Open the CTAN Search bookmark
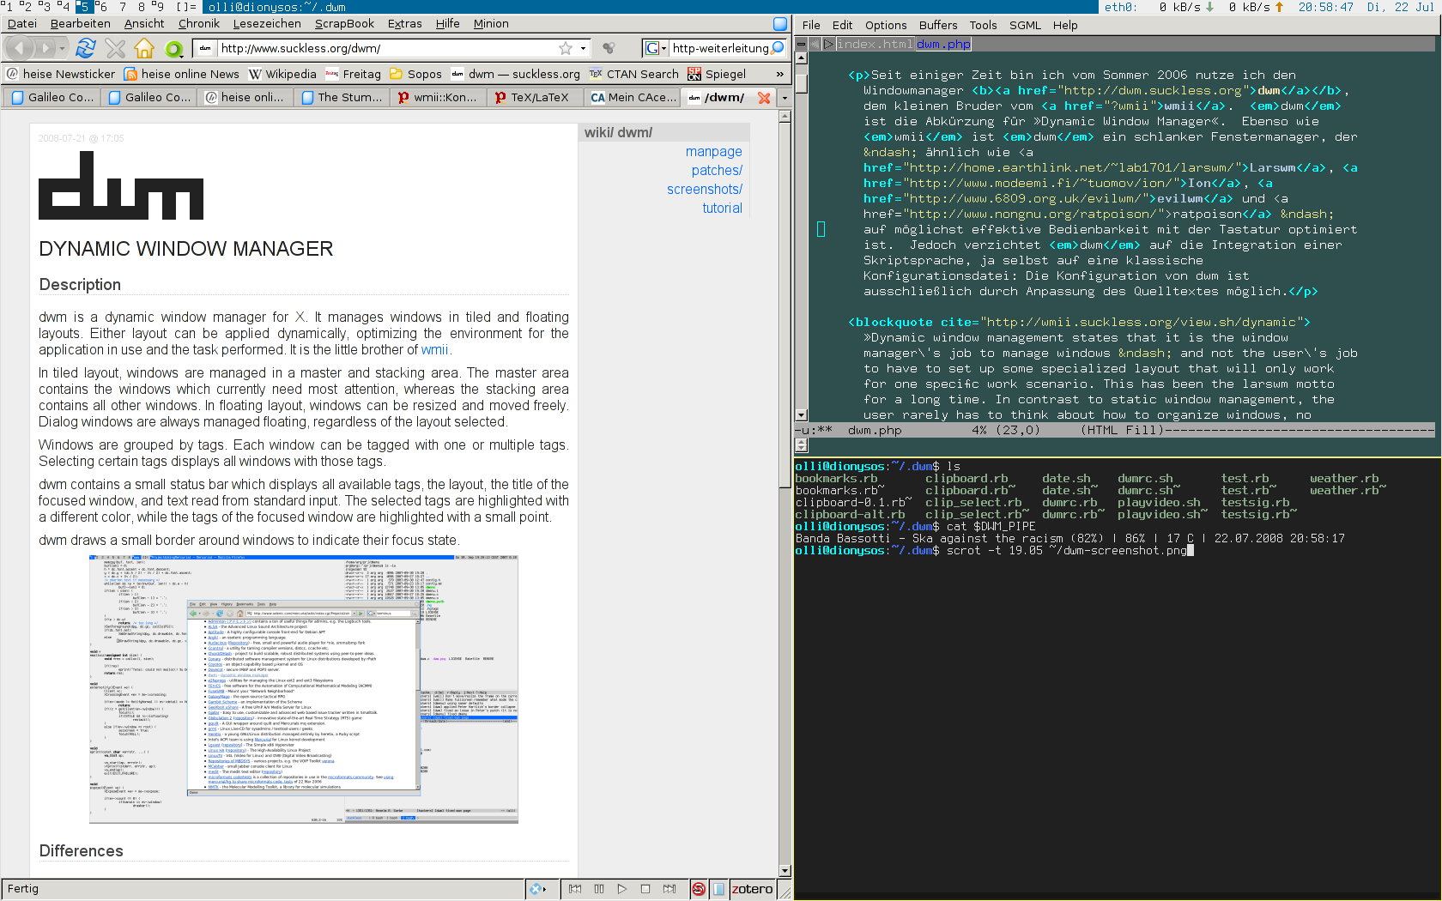This screenshot has width=1442, height=901. [633, 74]
